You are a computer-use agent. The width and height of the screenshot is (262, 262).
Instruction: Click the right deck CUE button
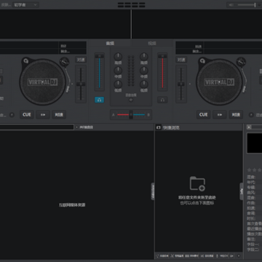click(203, 114)
